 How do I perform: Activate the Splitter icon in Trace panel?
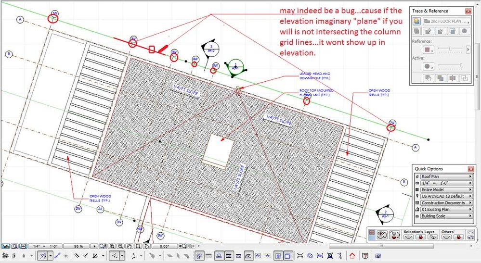(x=453, y=78)
